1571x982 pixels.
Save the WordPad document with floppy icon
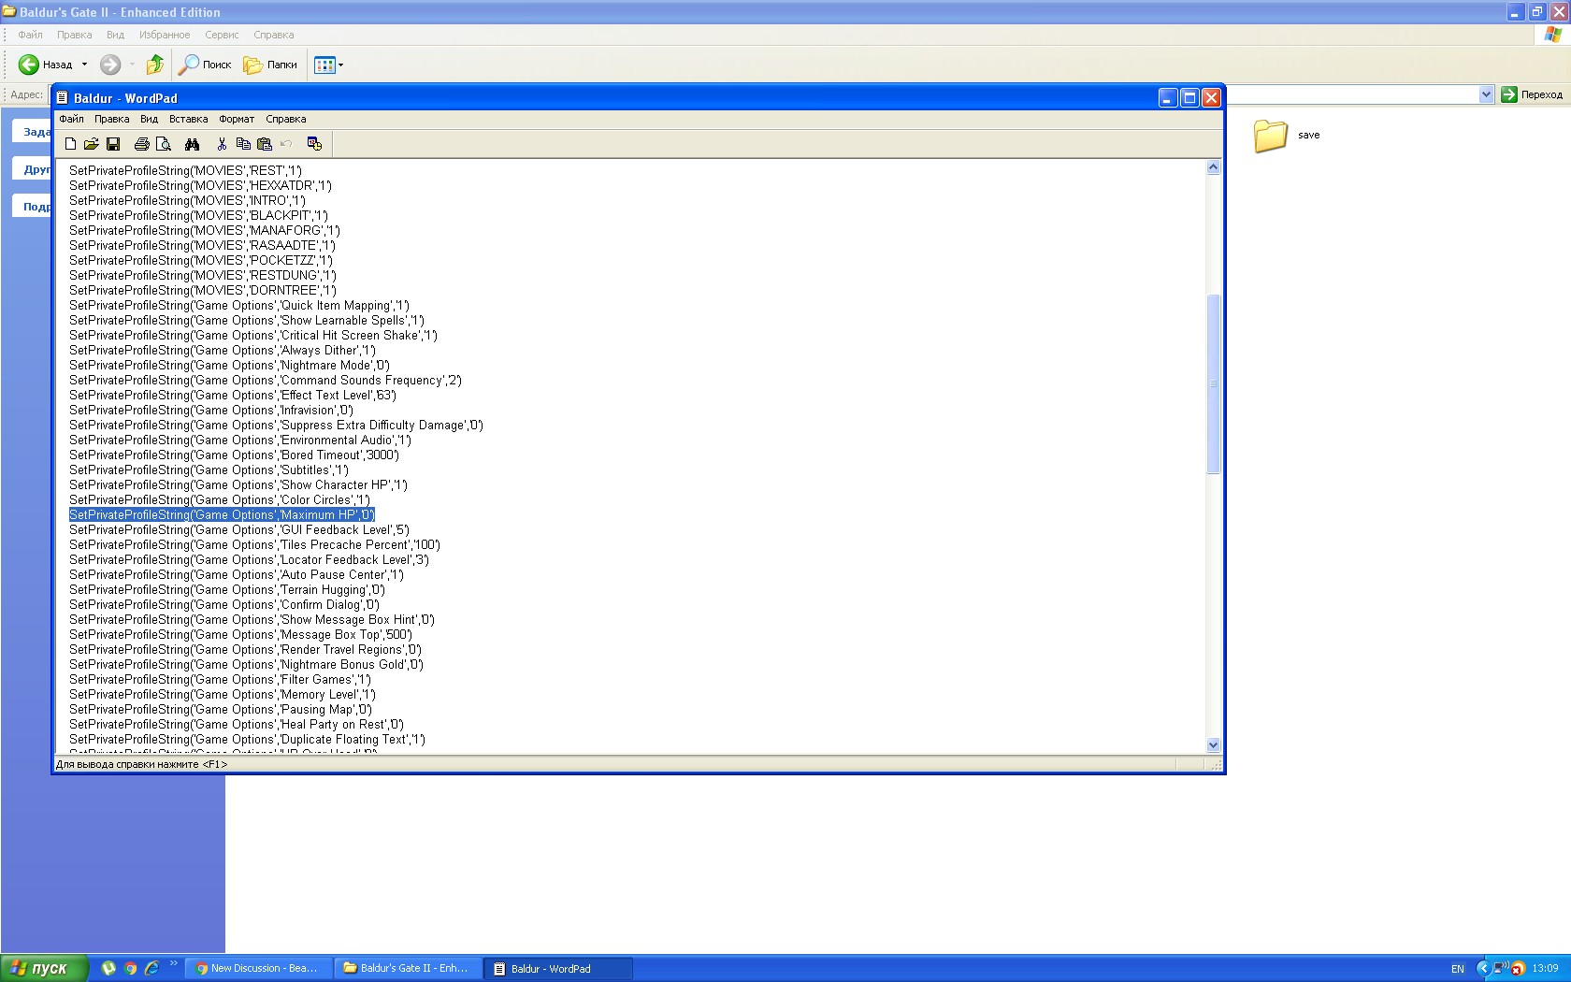click(x=113, y=144)
